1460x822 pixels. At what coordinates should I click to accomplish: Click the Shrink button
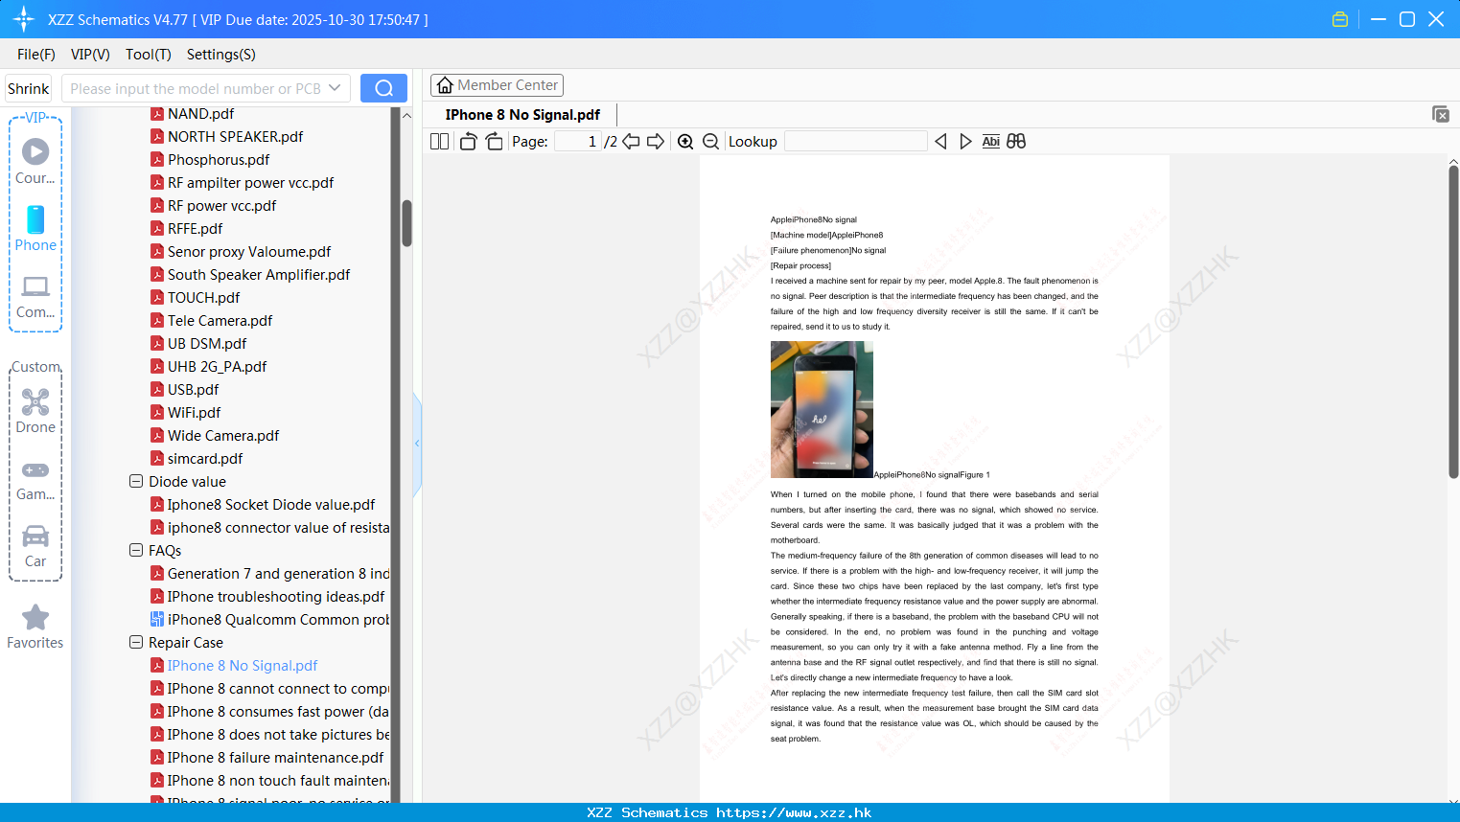click(29, 88)
